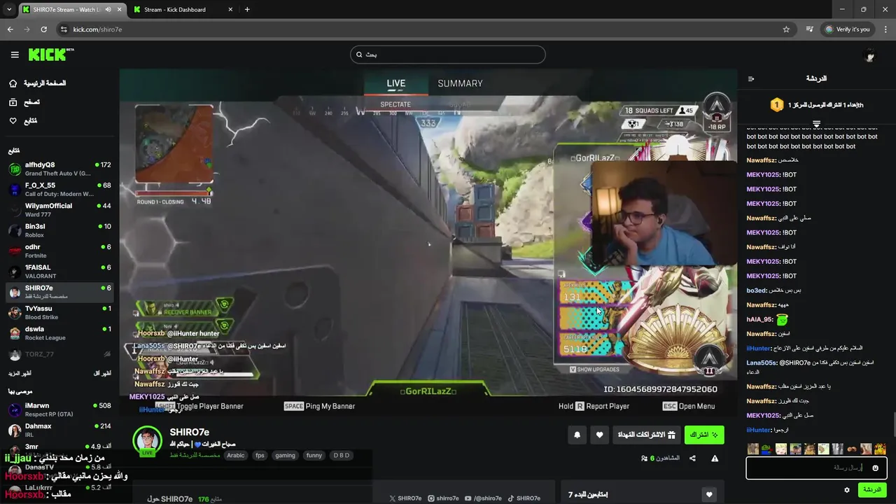Click the green subscribe button
896x504 pixels.
(704, 435)
